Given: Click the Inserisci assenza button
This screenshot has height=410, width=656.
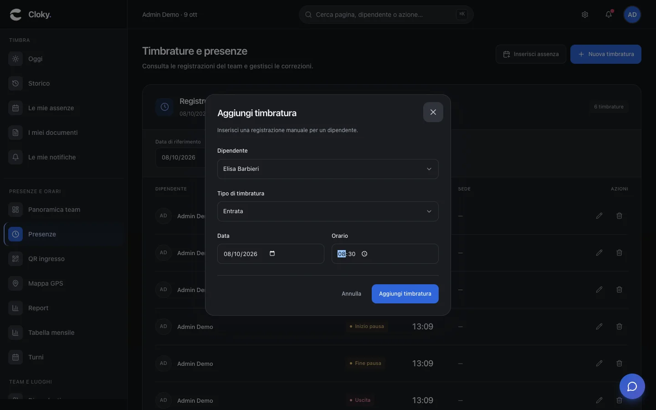Looking at the screenshot, I should [x=531, y=54].
